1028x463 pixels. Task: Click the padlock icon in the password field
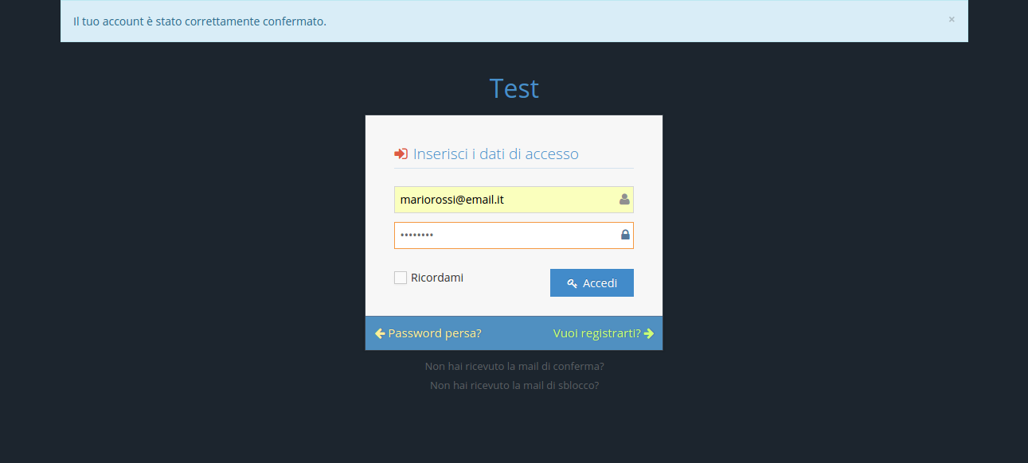[625, 235]
